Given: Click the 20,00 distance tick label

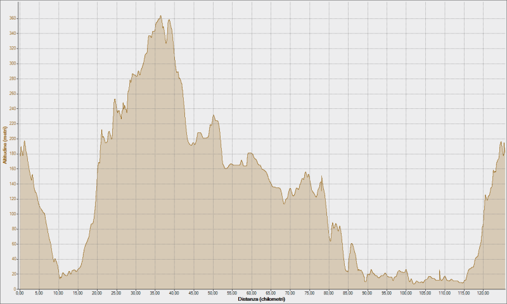Looking at the screenshot, I should 97,293.
